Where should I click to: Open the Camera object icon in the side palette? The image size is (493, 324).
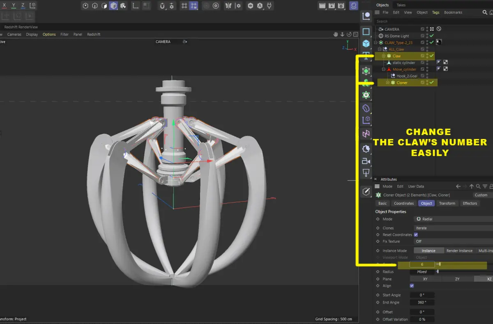coord(366,161)
